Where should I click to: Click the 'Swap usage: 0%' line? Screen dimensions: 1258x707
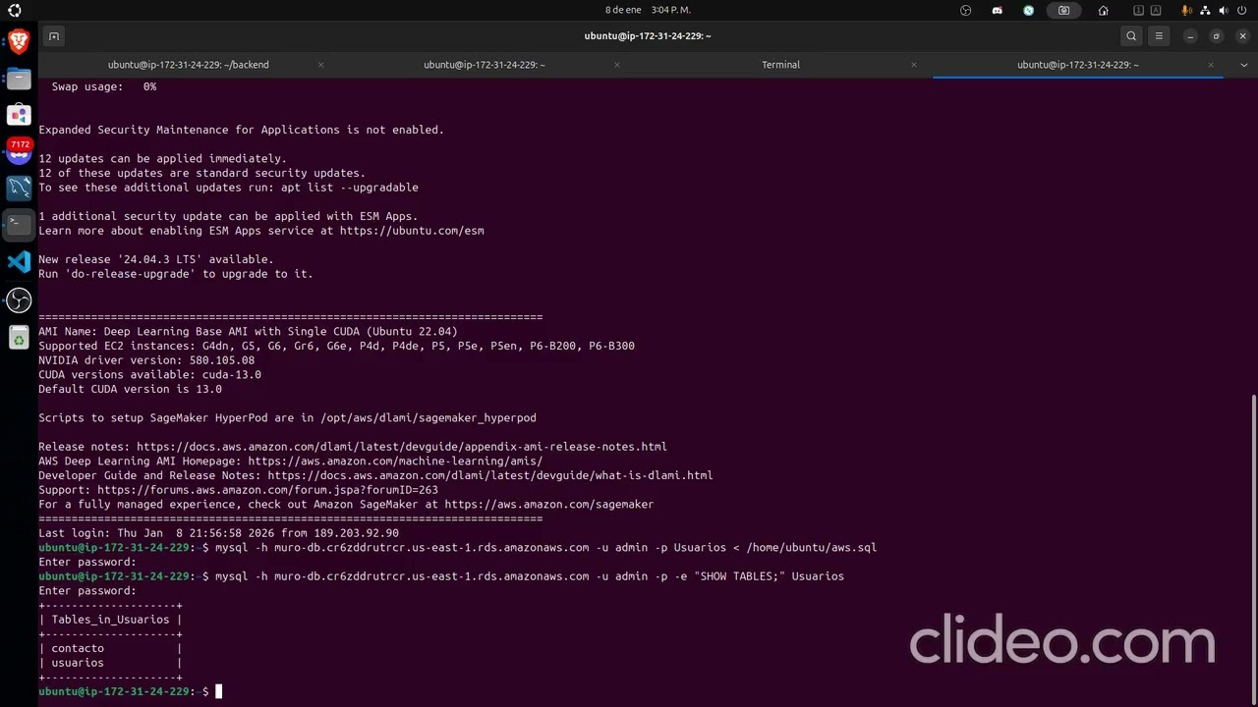103,86
